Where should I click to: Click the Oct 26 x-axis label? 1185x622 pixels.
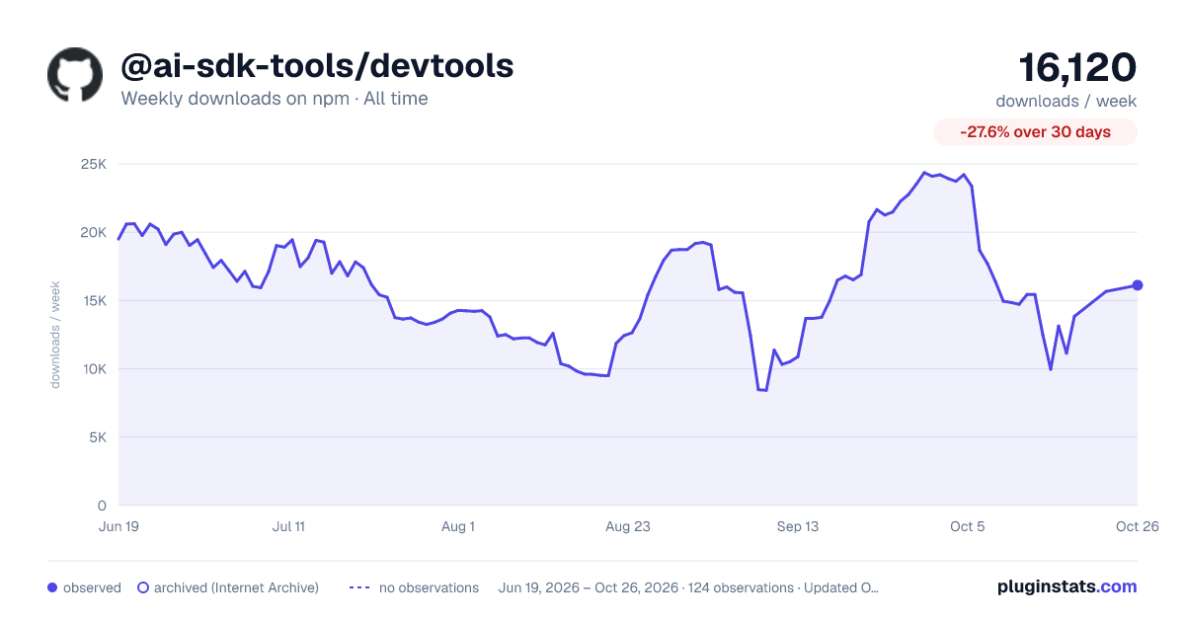point(1137,526)
